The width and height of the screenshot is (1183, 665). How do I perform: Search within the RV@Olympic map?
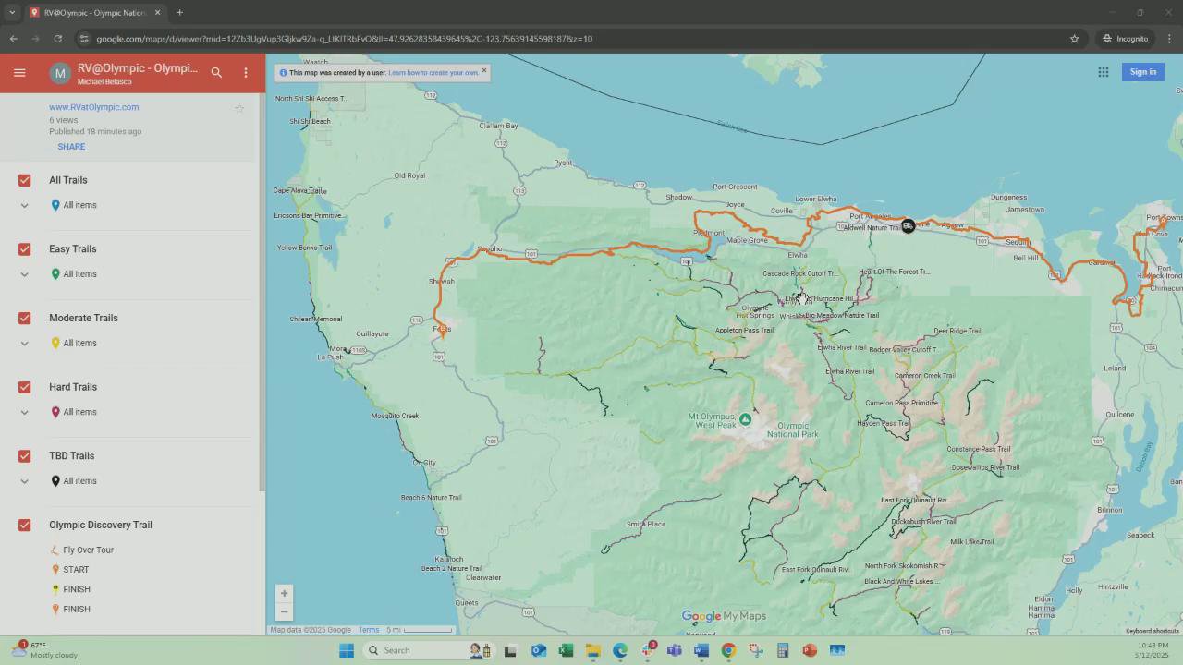[x=216, y=72]
